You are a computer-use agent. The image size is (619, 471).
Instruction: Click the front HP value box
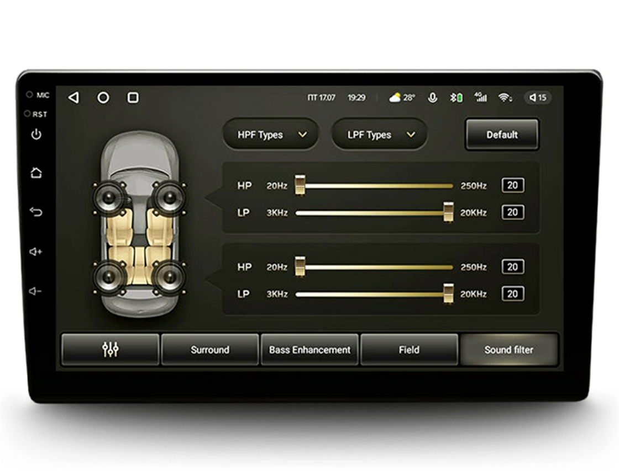[513, 185]
